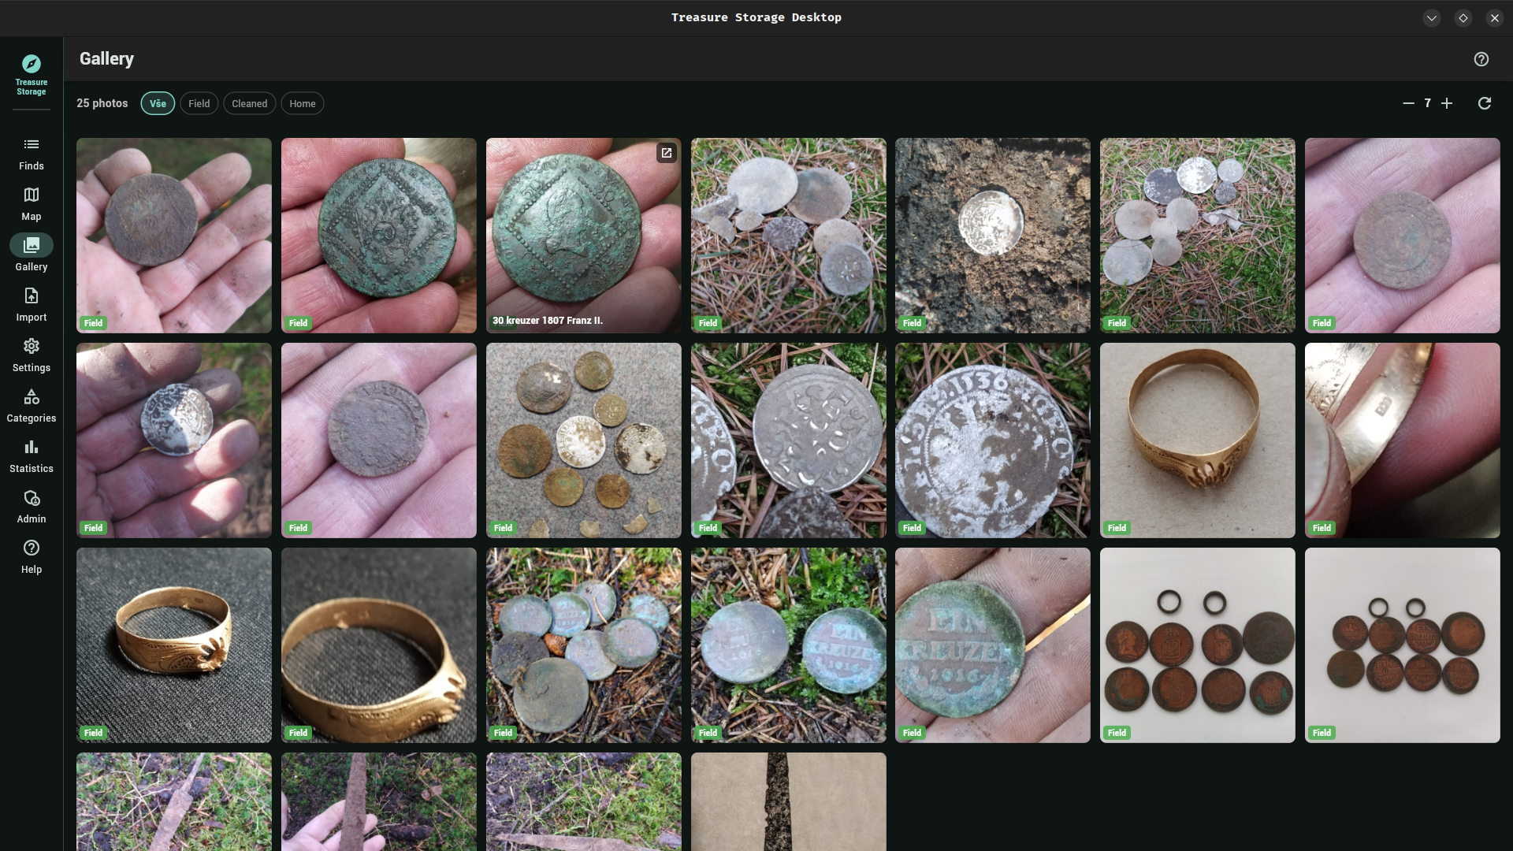Image resolution: width=1513 pixels, height=851 pixels.
Task: Go to the Import section
Action: point(32,305)
